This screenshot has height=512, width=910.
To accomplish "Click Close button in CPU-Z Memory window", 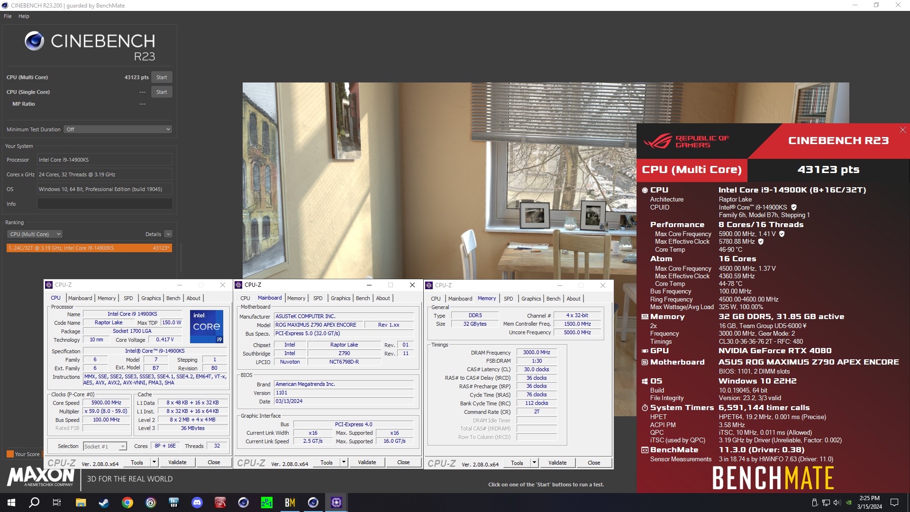I will click(594, 463).
